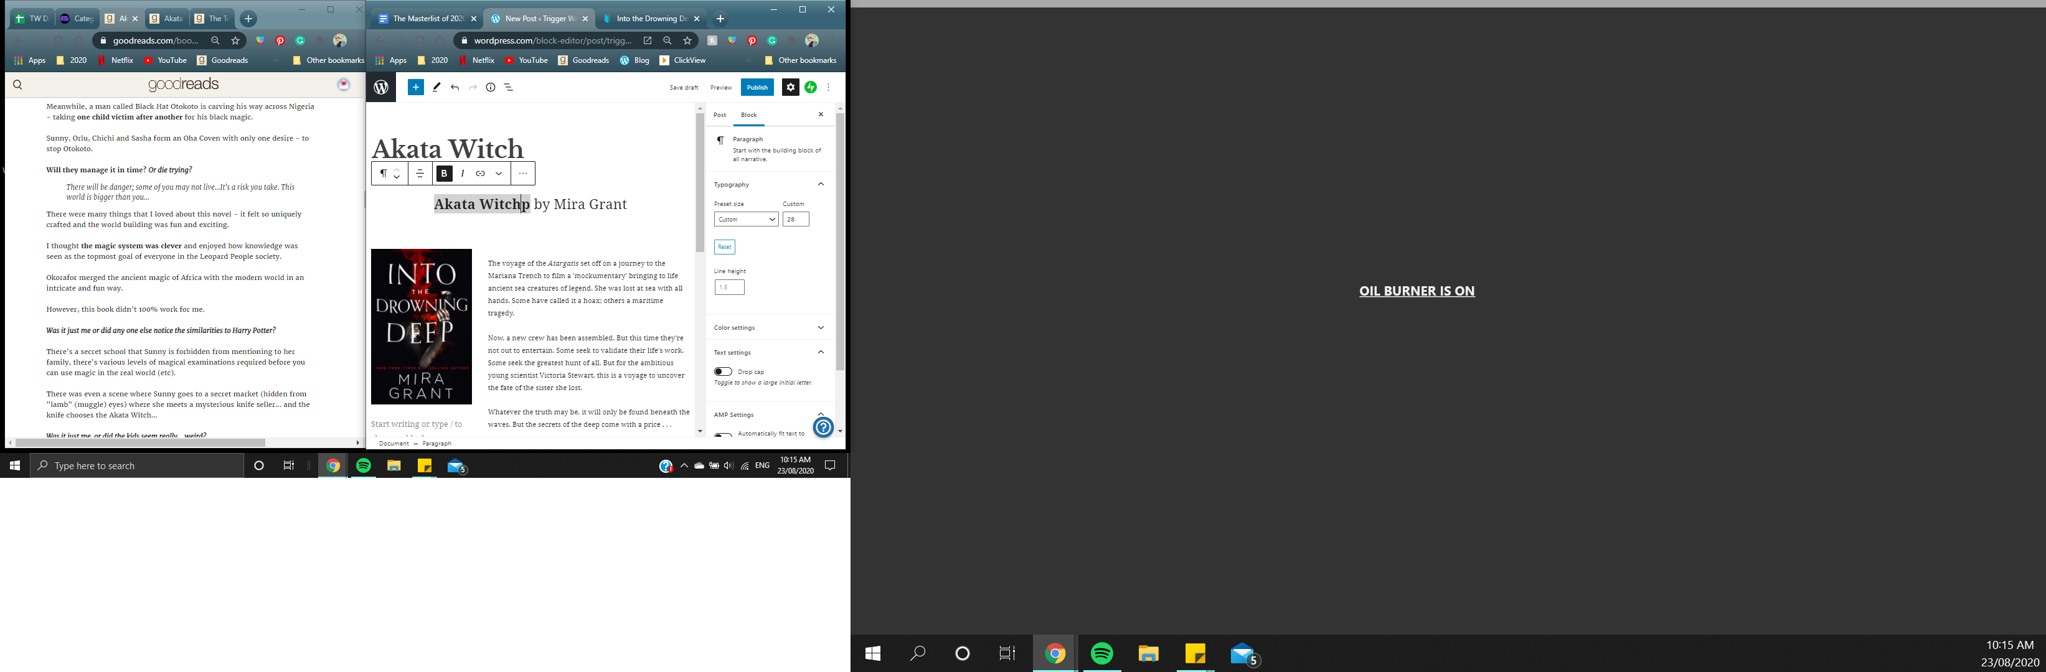Image resolution: width=2046 pixels, height=672 pixels.
Task: Click the italic formatting button
Action: (x=462, y=173)
